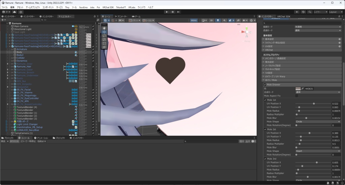The height and width of the screenshot is (185, 345).
Task: Adjust Mole 2st Mole Radius slider
Action: point(313,140)
